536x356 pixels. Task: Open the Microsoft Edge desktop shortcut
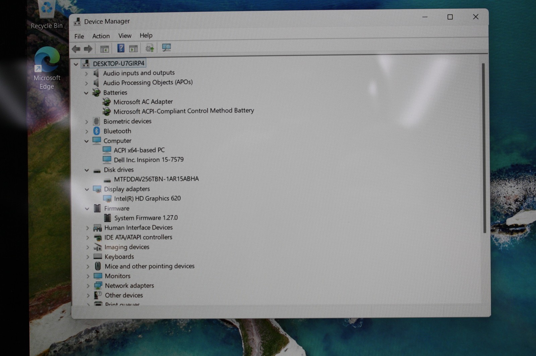47,68
